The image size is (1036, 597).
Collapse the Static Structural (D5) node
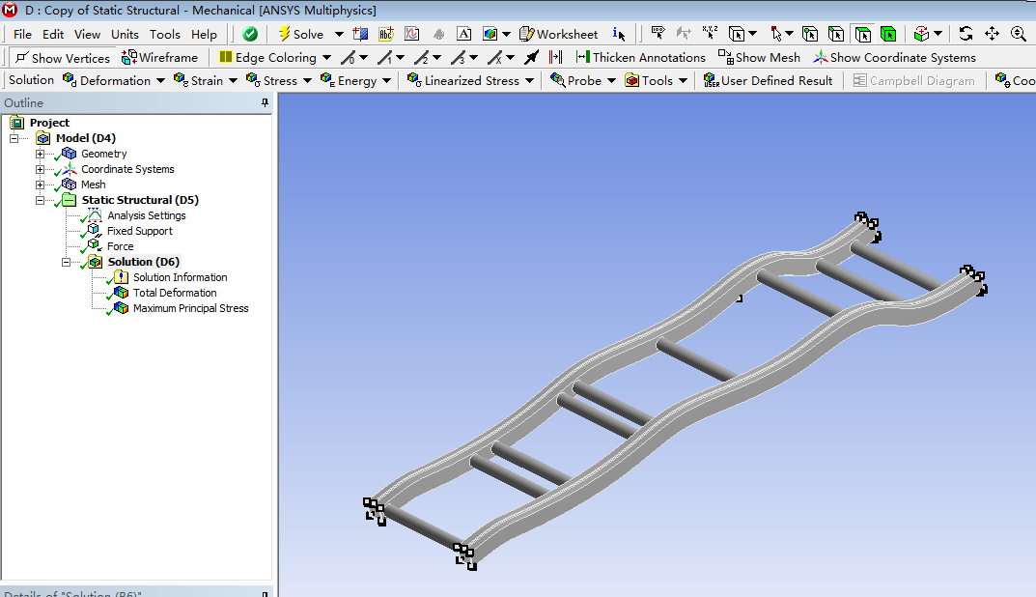[x=41, y=200]
